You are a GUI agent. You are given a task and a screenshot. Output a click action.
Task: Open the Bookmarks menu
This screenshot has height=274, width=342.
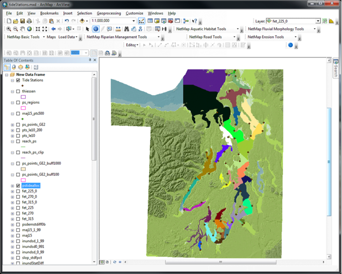tap(49, 13)
